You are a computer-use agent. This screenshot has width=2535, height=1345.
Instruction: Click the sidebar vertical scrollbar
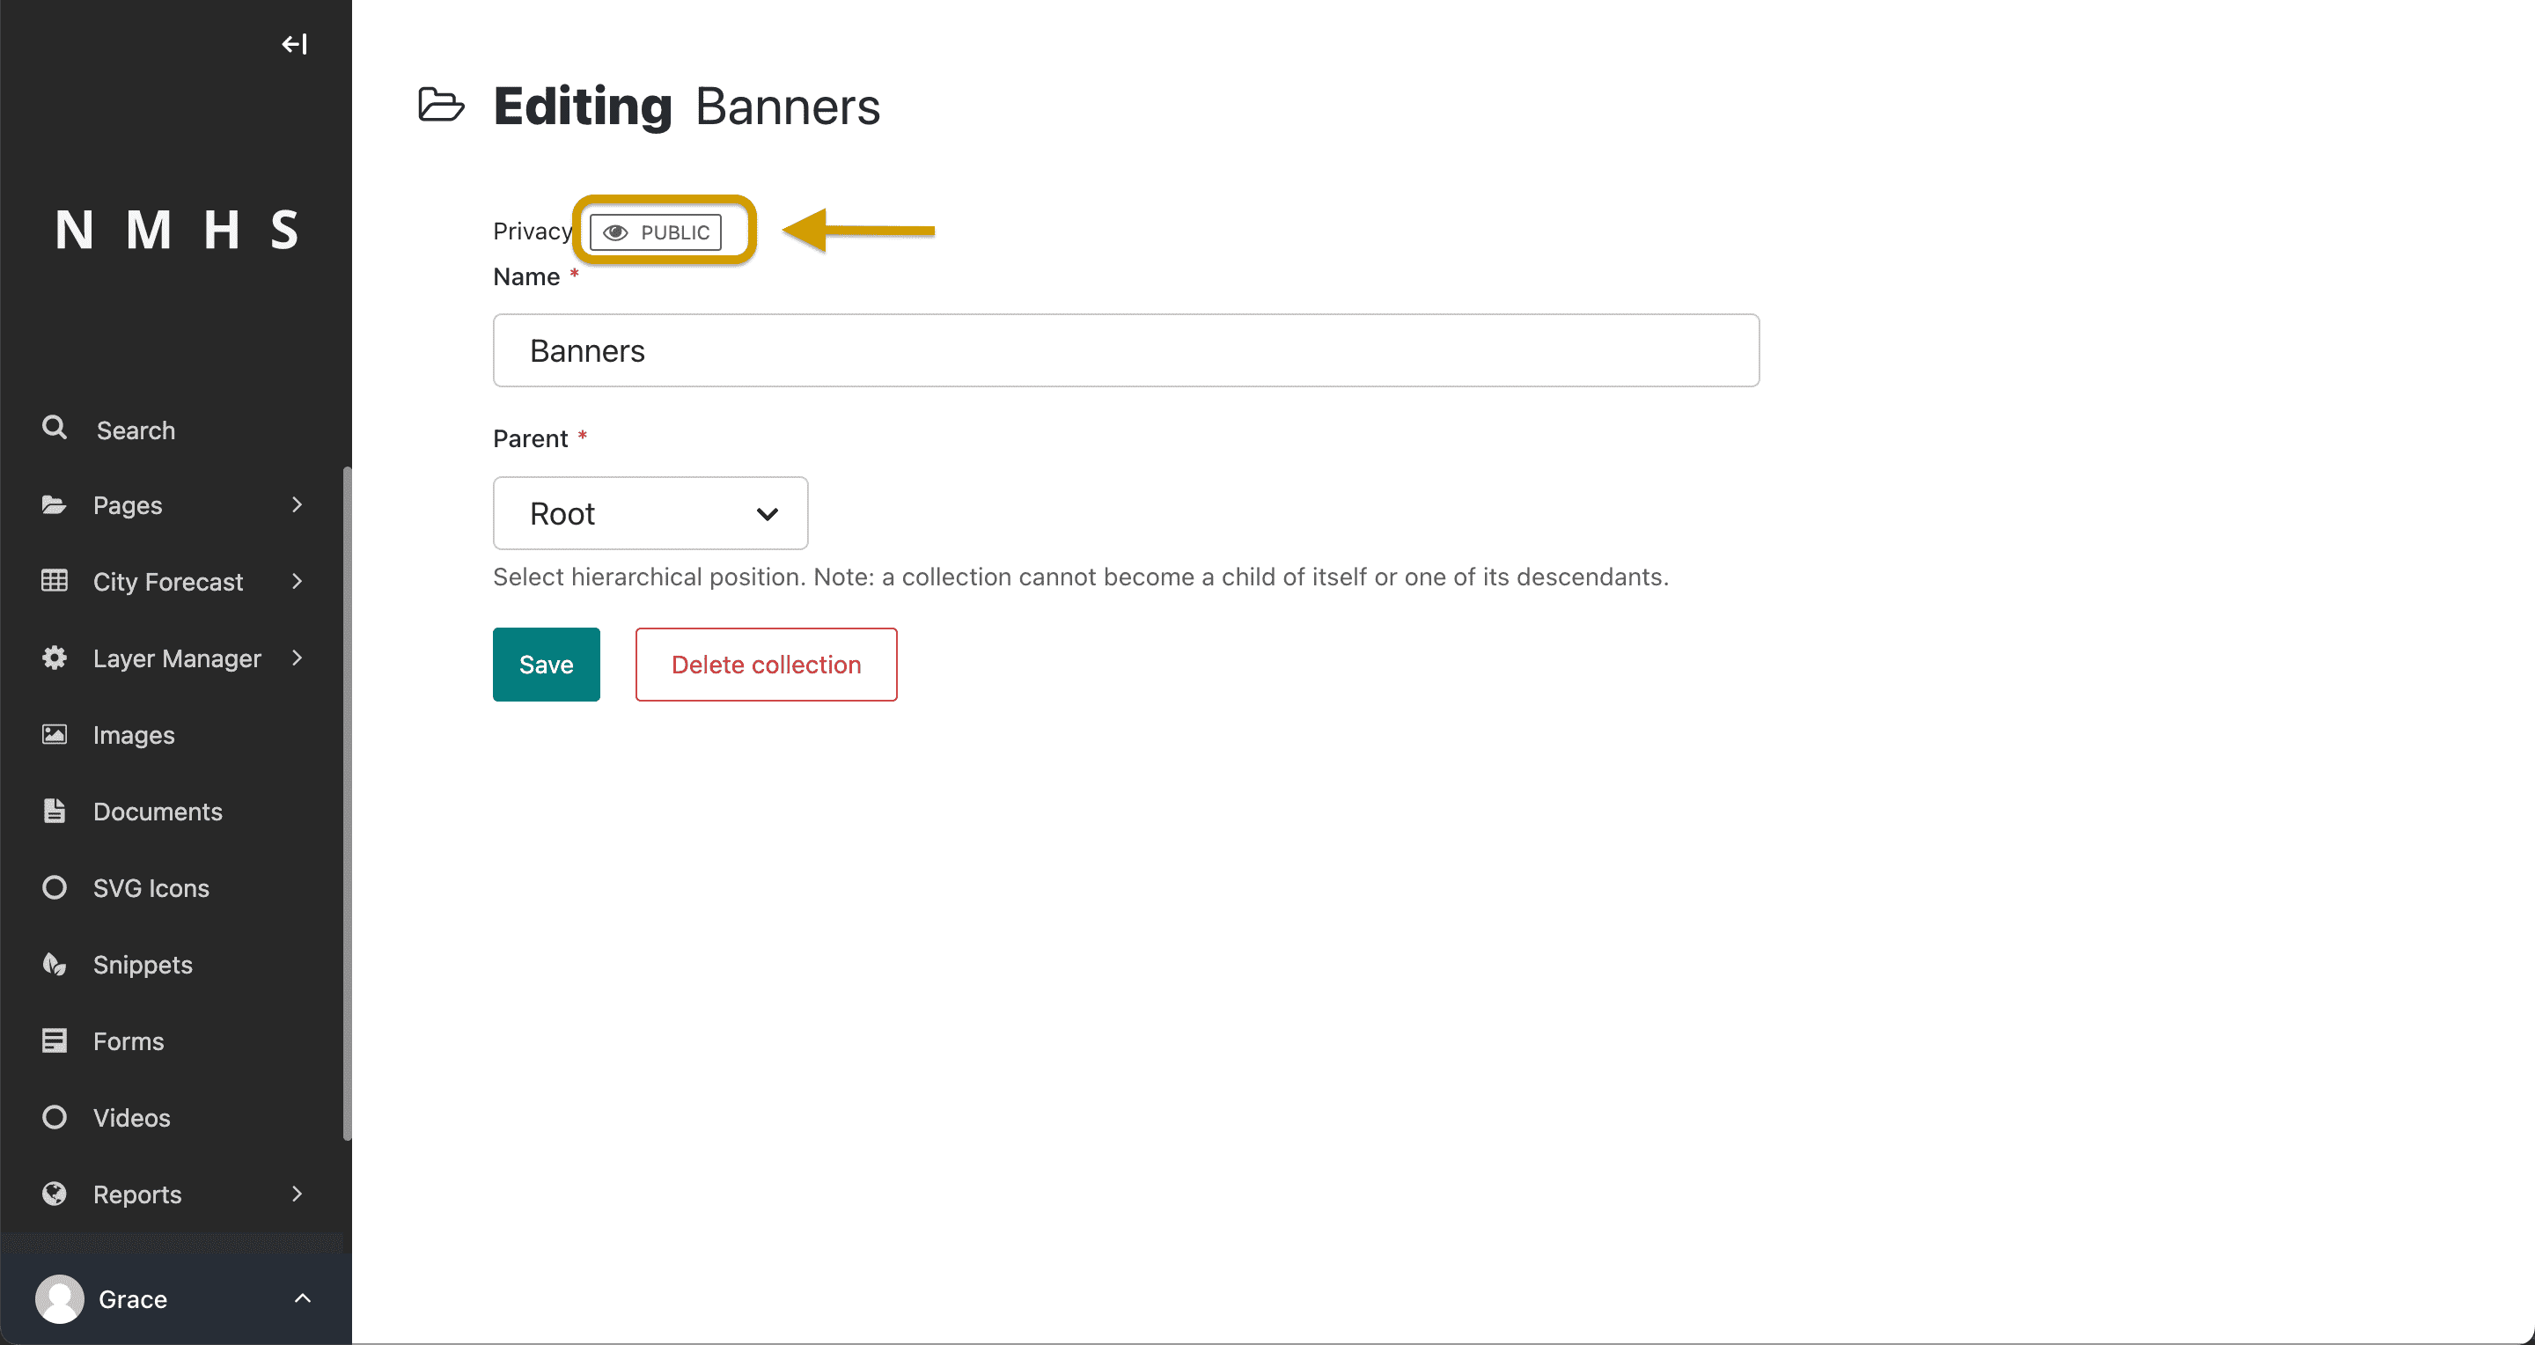pos(347,803)
